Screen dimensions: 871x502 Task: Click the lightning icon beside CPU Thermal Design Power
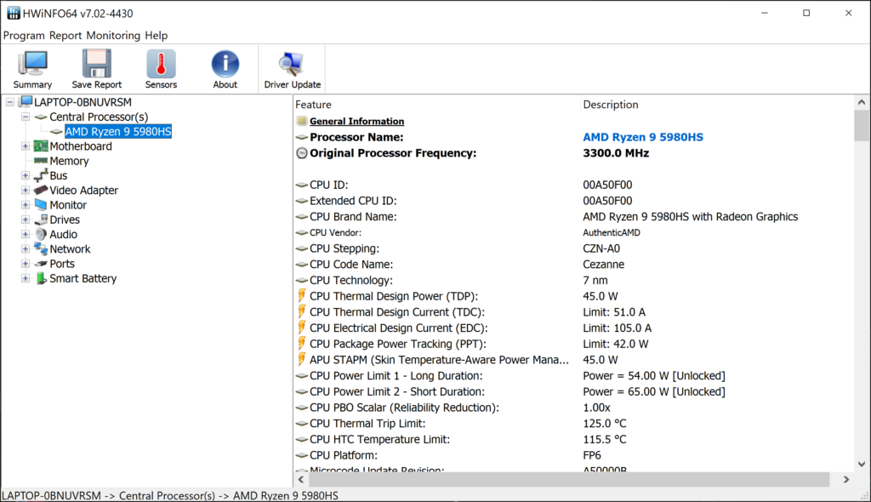tap(302, 296)
